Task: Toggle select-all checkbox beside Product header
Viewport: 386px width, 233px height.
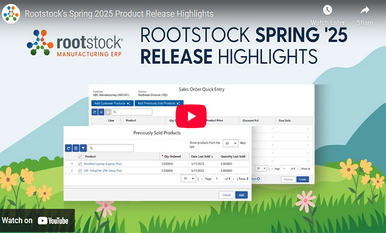Action: [80, 157]
